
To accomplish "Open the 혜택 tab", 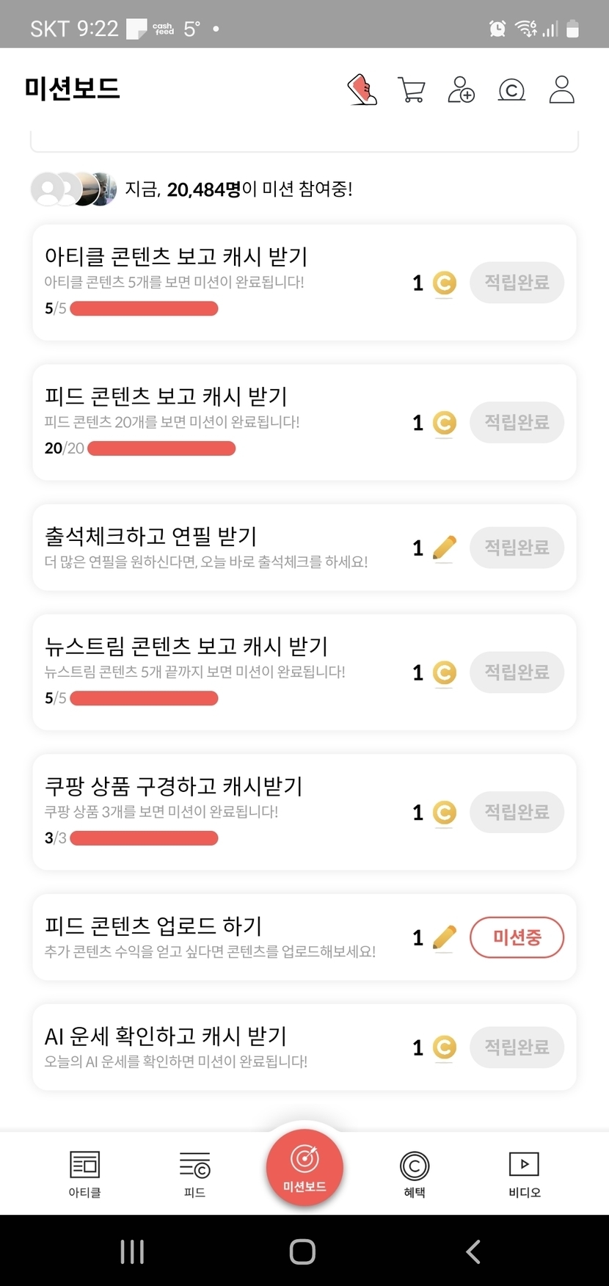I will click(415, 1173).
